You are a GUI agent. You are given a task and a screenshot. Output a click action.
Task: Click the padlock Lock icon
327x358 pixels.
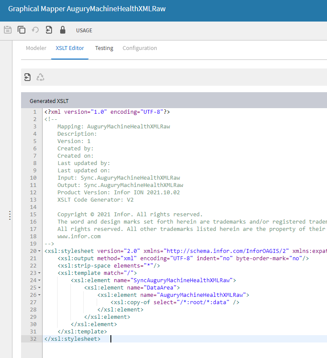tap(63, 30)
